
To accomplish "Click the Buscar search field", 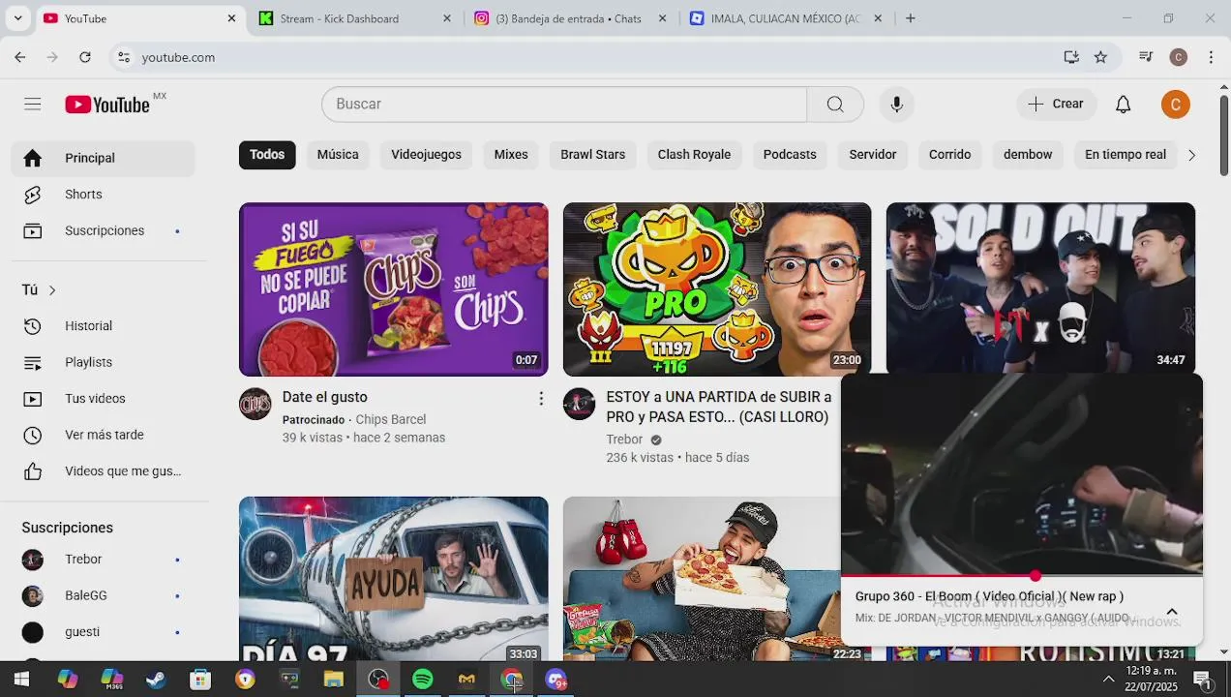I will 564,105.
